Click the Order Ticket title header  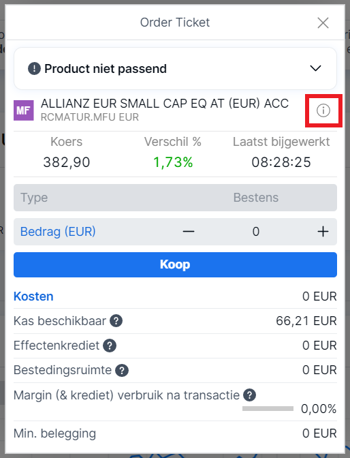pyautogui.click(x=175, y=22)
